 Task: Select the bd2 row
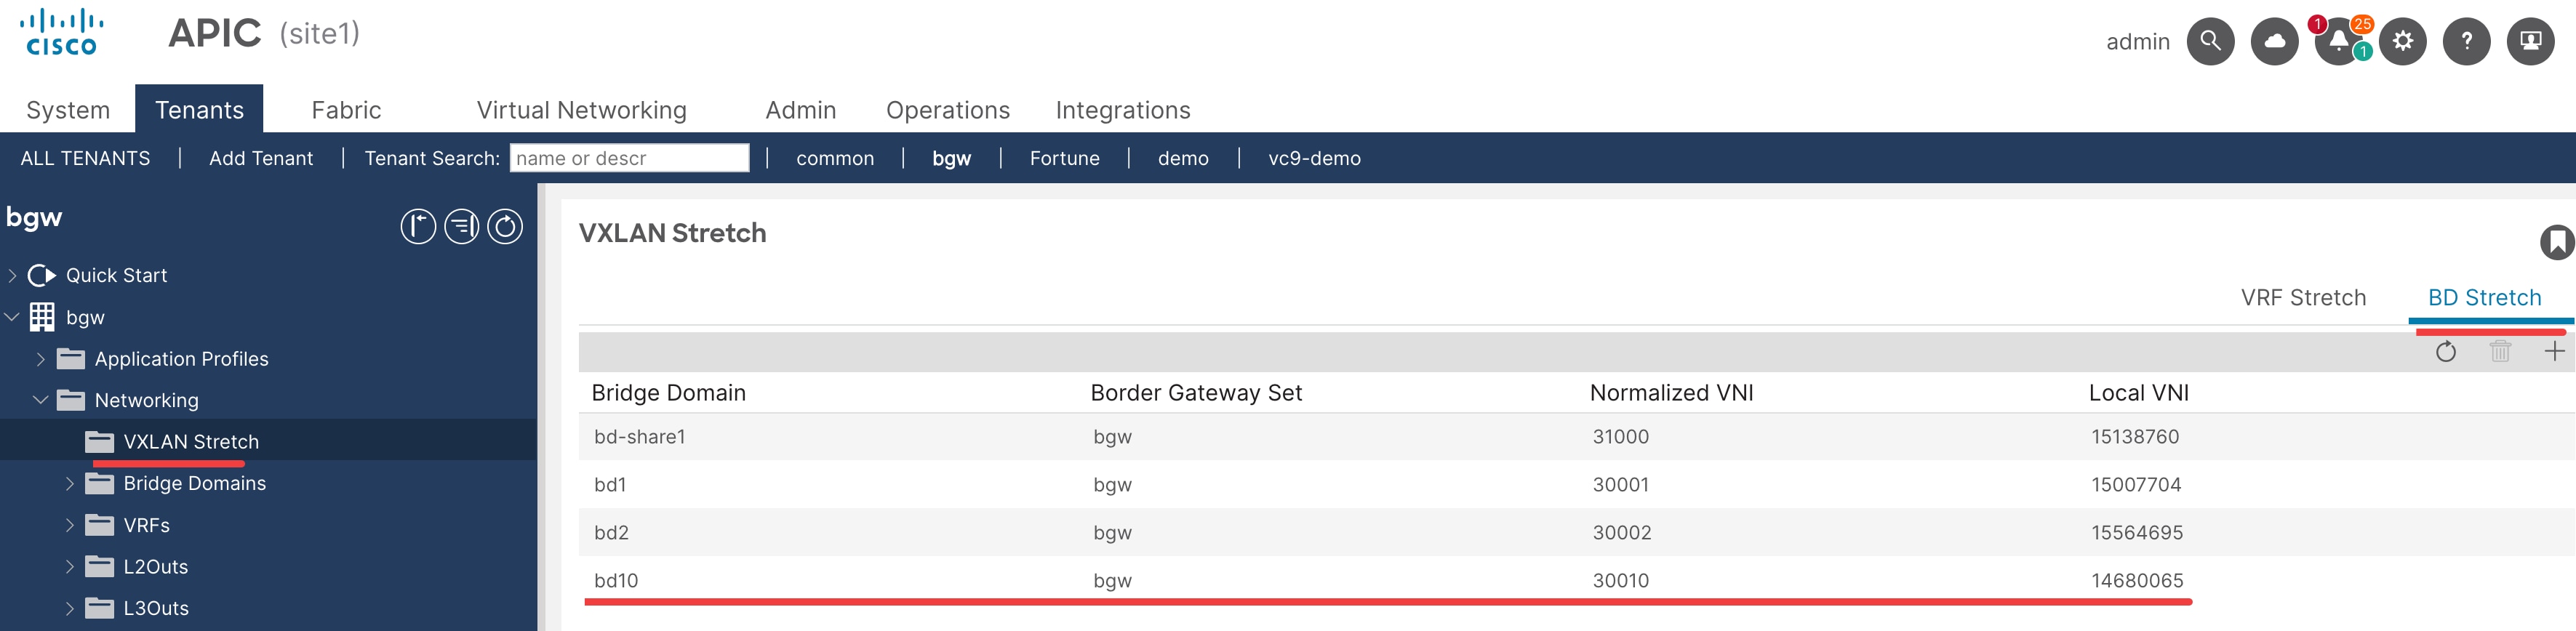[1576, 532]
